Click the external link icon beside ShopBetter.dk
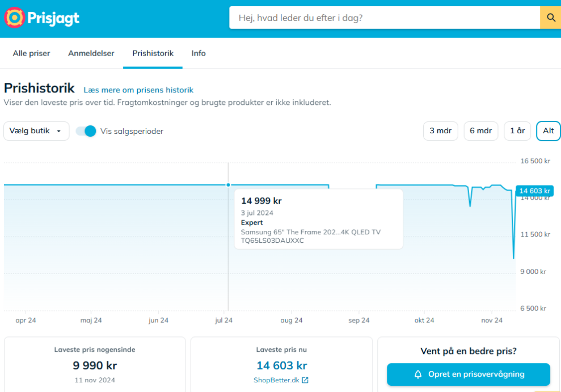 pos(305,380)
